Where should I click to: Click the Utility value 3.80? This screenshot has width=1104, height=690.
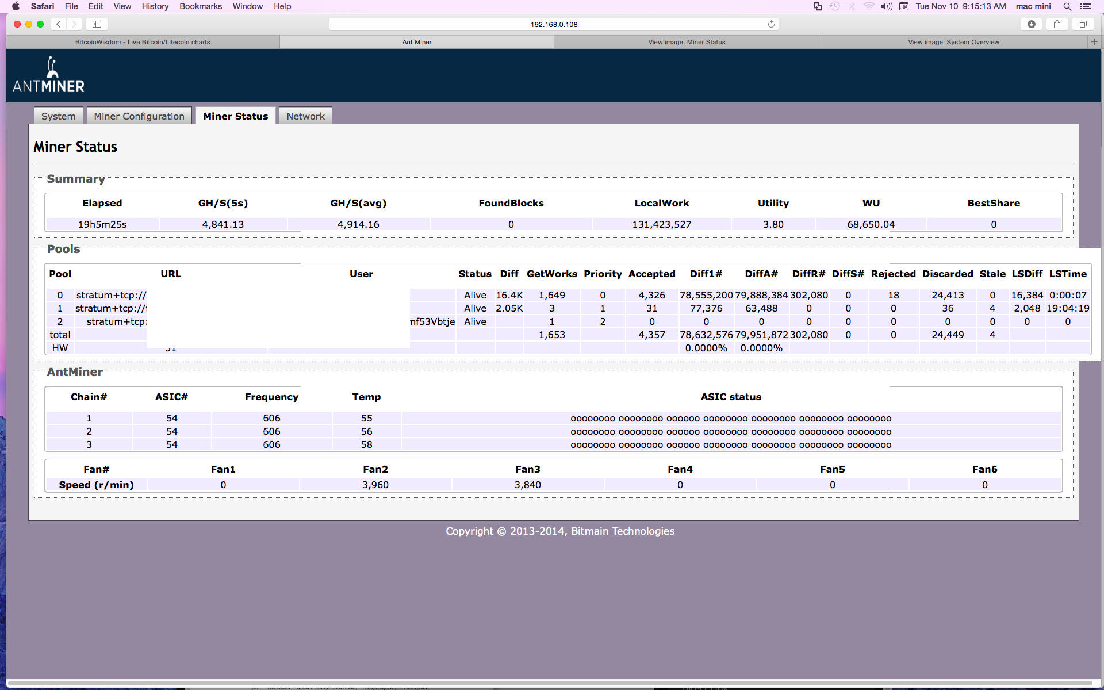pyautogui.click(x=773, y=224)
